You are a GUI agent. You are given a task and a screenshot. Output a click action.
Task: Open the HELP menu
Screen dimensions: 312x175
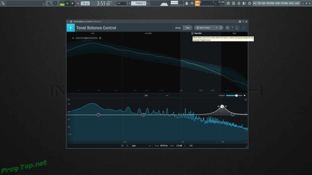[x=297, y=3]
